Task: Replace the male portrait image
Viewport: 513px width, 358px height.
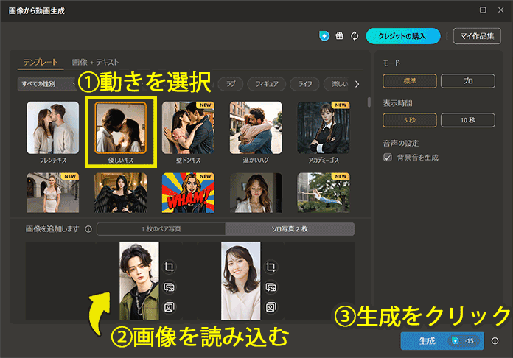Action: (169, 287)
